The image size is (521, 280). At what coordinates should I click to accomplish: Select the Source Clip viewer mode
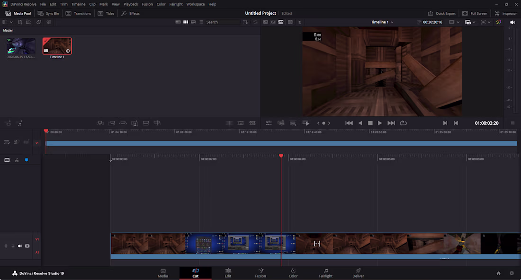[266, 22]
